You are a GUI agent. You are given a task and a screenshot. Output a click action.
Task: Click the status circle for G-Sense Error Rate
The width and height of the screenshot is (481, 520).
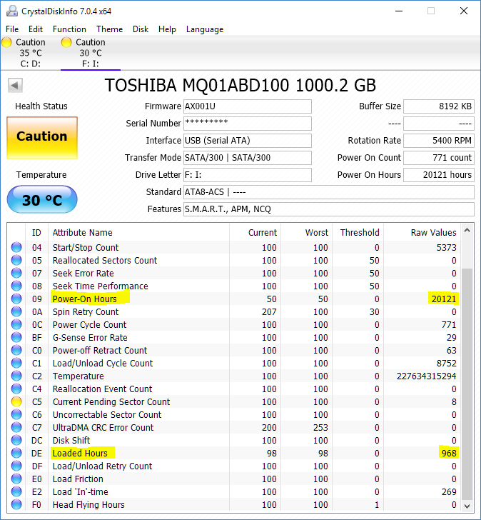pyautogui.click(x=16, y=337)
